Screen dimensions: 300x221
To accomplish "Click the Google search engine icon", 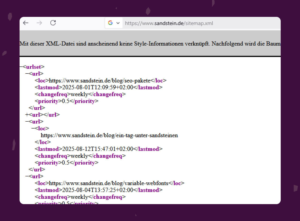I will click(110, 23).
